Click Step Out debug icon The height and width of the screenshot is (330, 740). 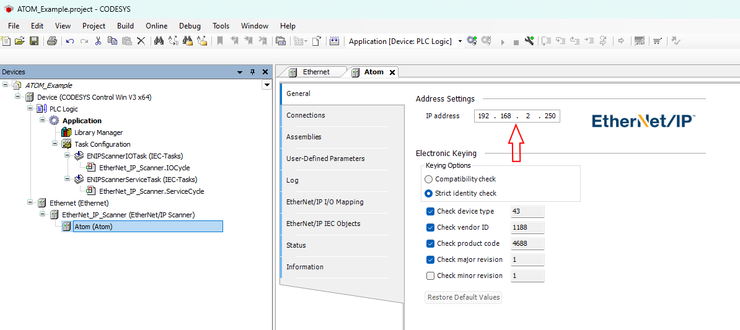point(575,41)
